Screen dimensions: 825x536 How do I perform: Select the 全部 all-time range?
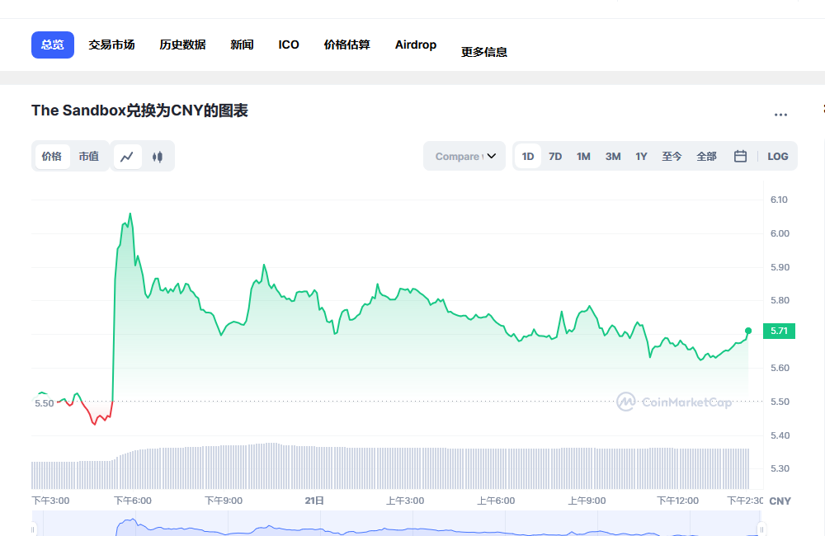point(707,156)
